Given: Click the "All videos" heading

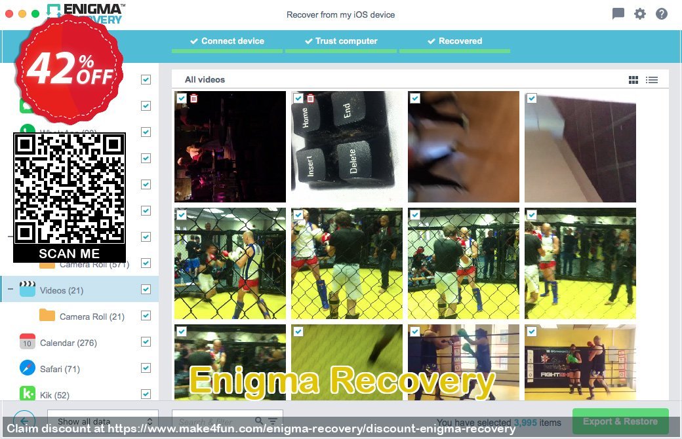Looking at the screenshot, I should pyautogui.click(x=205, y=79).
